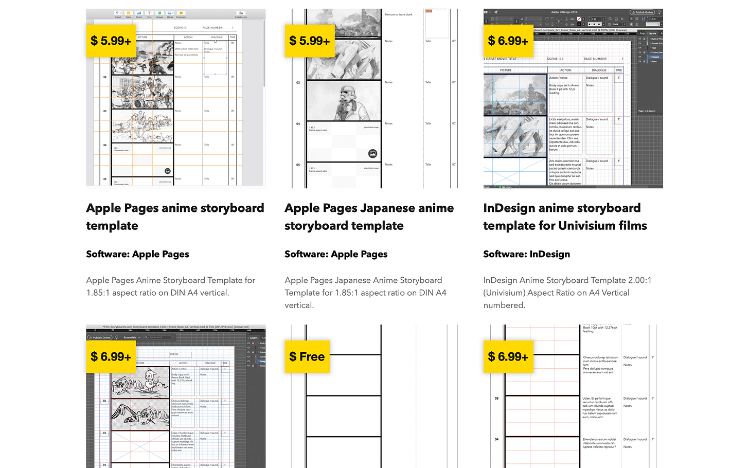
Task: Click $6.99+ badge on duck sketch thumbnail
Action: point(111,356)
